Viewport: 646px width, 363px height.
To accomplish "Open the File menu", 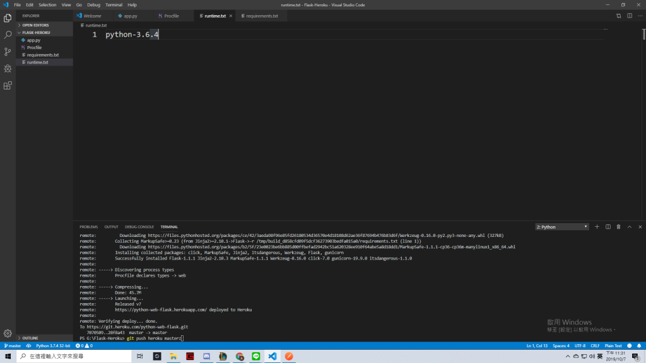I will click(x=17, y=5).
